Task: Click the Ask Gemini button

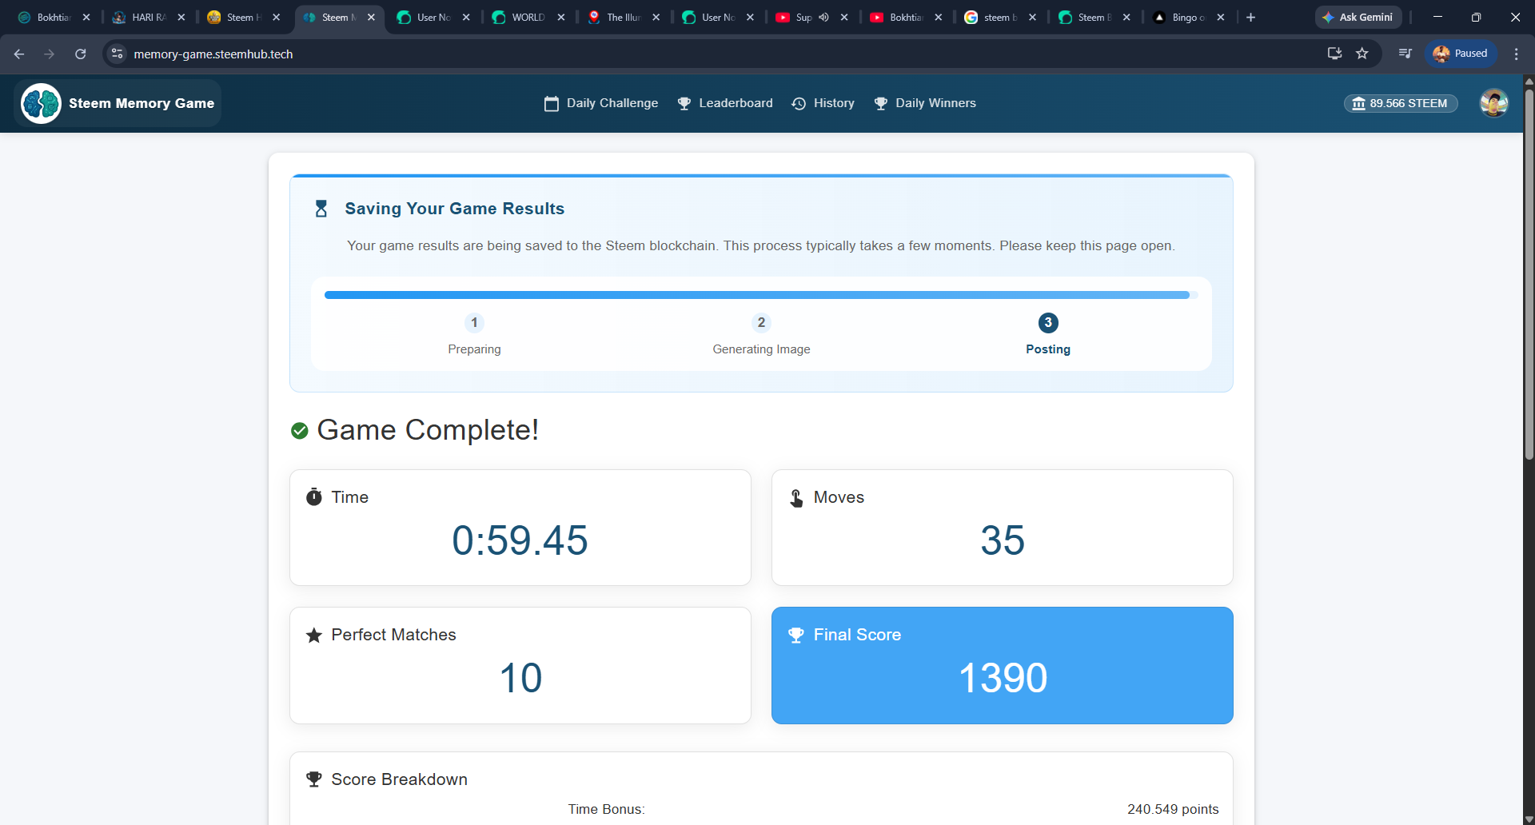Action: (x=1358, y=17)
